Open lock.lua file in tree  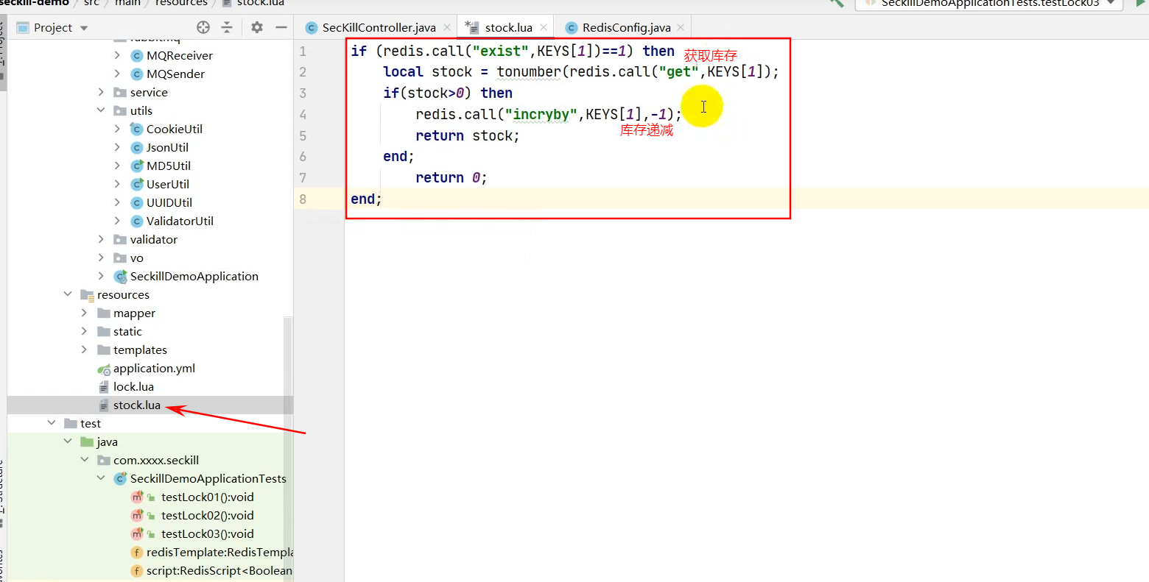pos(133,386)
